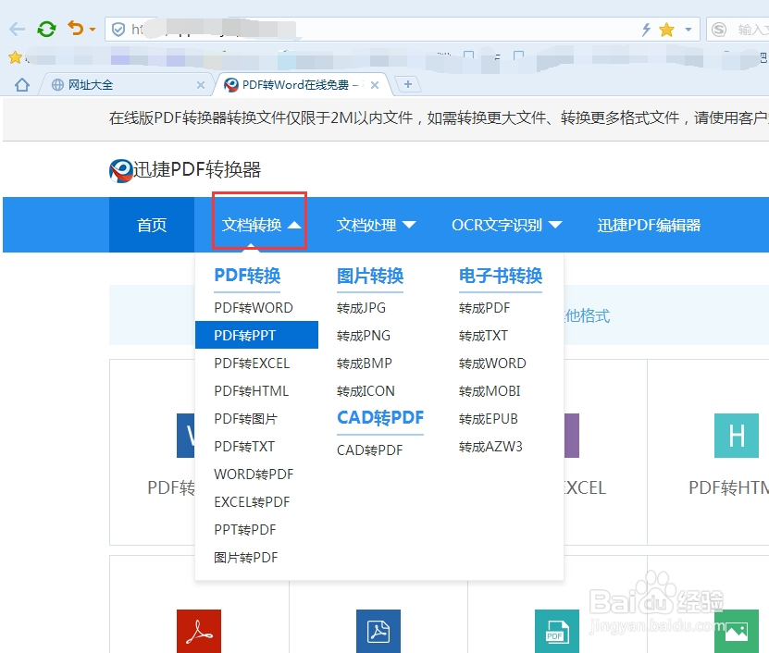Image resolution: width=769 pixels, height=653 pixels.
Task: Refresh the current page
Action: point(46,29)
